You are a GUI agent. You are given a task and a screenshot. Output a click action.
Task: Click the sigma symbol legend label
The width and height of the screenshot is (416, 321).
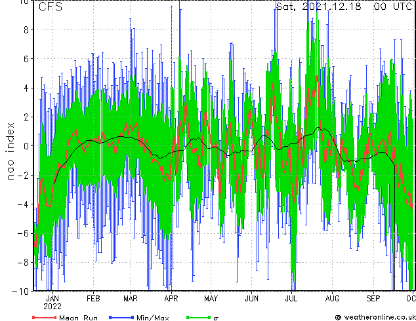pos(216,318)
